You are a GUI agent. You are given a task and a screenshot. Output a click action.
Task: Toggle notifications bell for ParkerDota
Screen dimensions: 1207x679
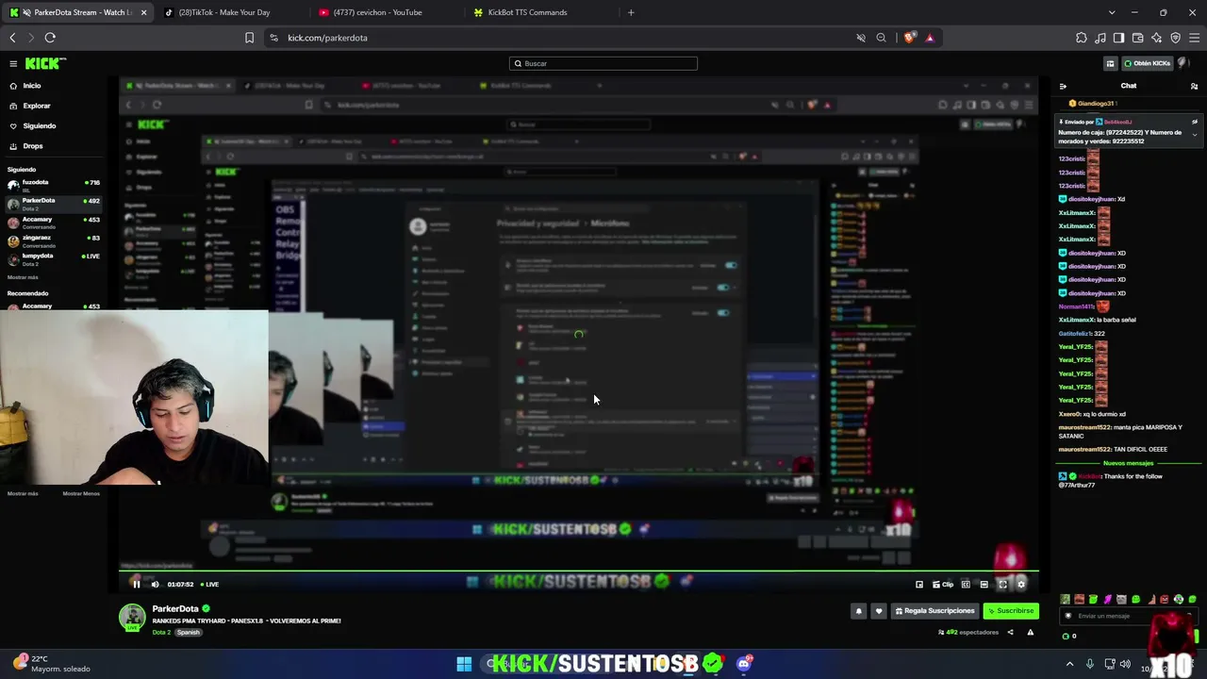[x=858, y=611]
